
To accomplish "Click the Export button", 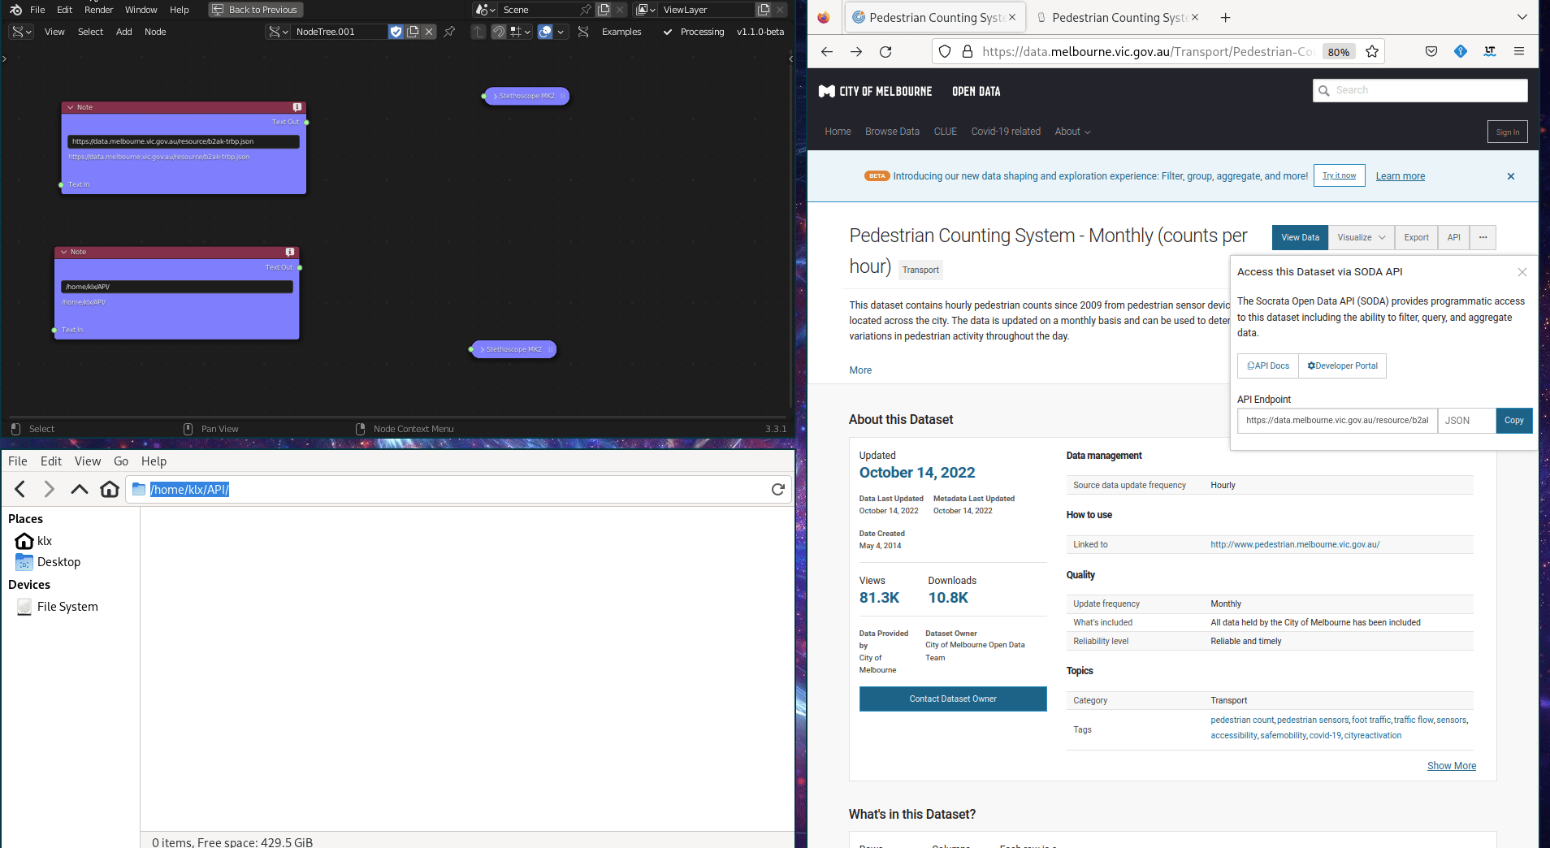I will pyautogui.click(x=1416, y=237).
